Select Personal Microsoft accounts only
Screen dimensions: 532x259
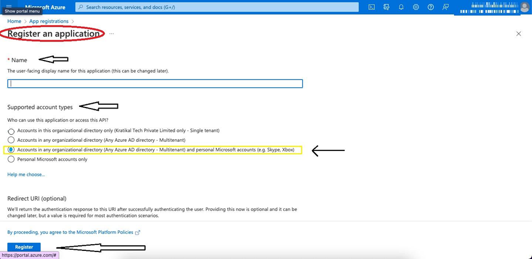11,159
